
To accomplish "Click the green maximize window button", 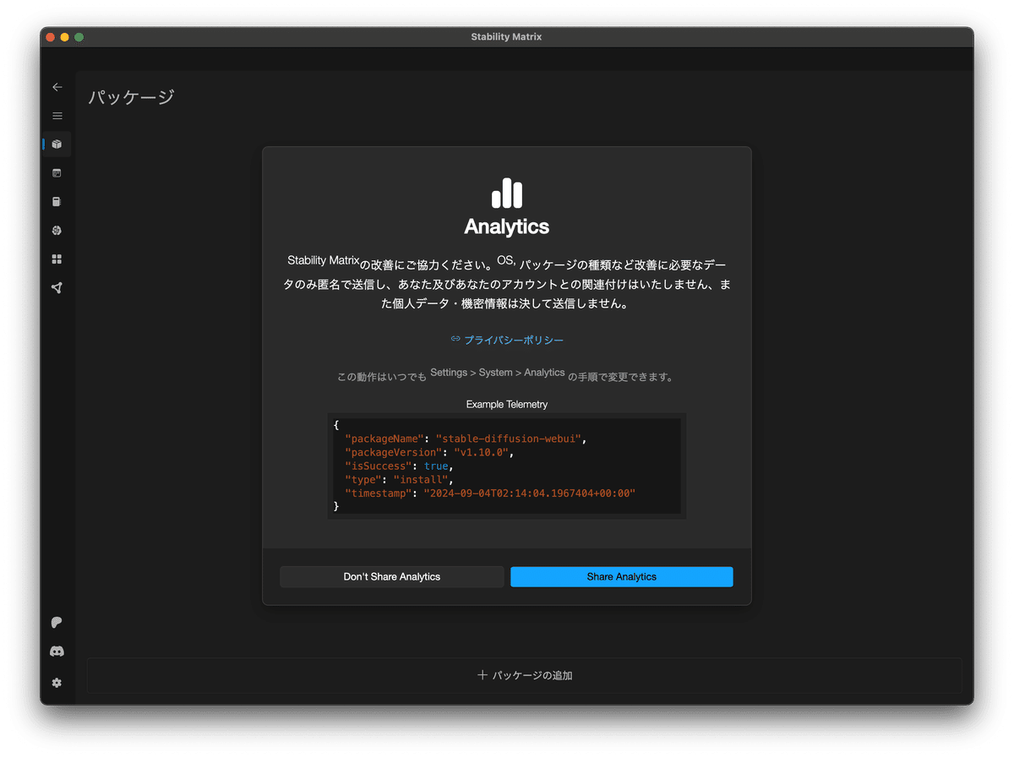I will point(79,37).
